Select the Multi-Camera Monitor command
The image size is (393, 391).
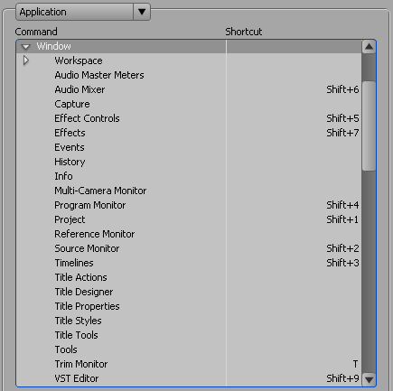pyautogui.click(x=100, y=191)
